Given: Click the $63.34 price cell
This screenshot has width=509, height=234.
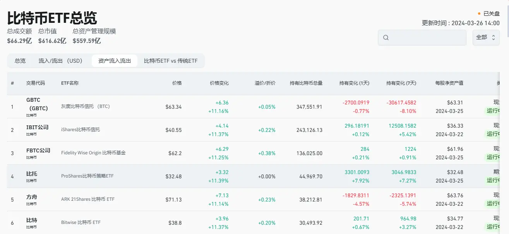Looking at the screenshot, I should point(173,107).
